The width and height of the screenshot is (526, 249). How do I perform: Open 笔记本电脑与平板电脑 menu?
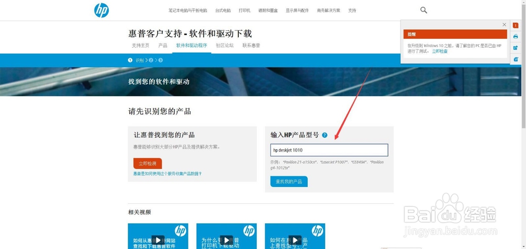pyautogui.click(x=188, y=11)
